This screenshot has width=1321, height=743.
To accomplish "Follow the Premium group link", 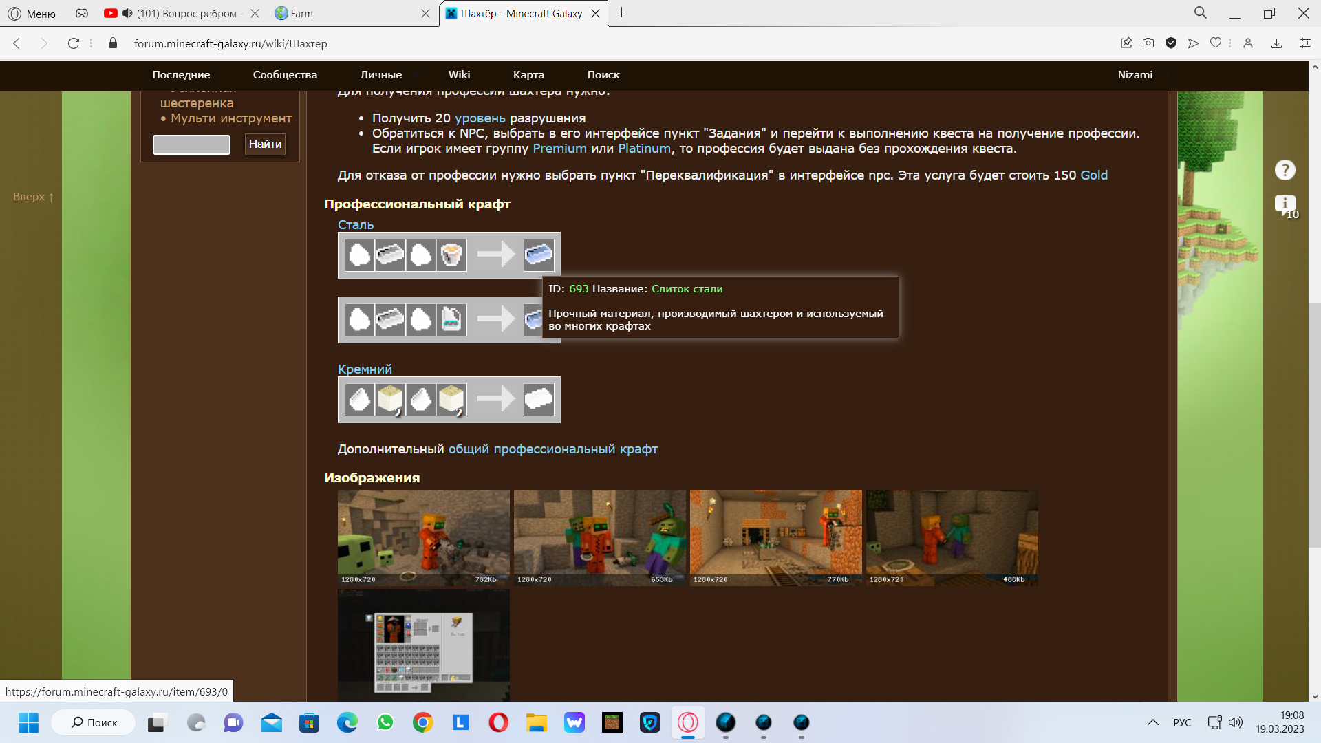I will click(x=559, y=149).
